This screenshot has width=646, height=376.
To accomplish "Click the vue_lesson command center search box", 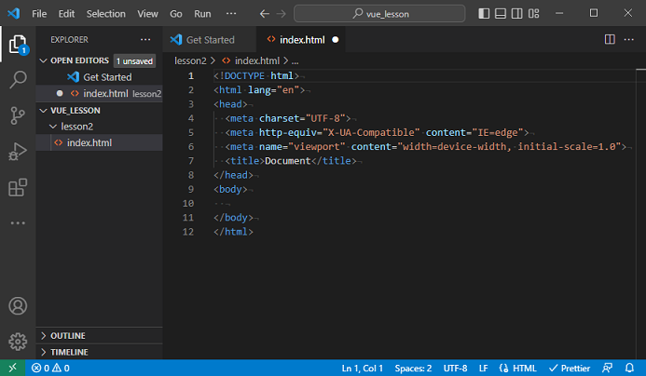I will (x=379, y=14).
